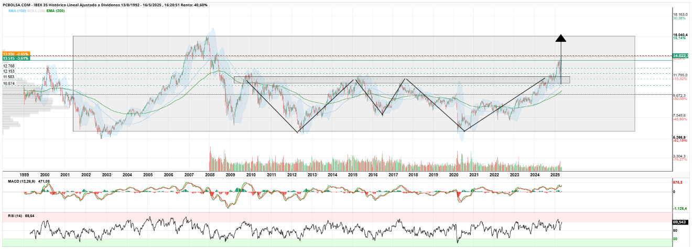
Task: Click the 10.874 level label
Action: (x=8, y=83)
